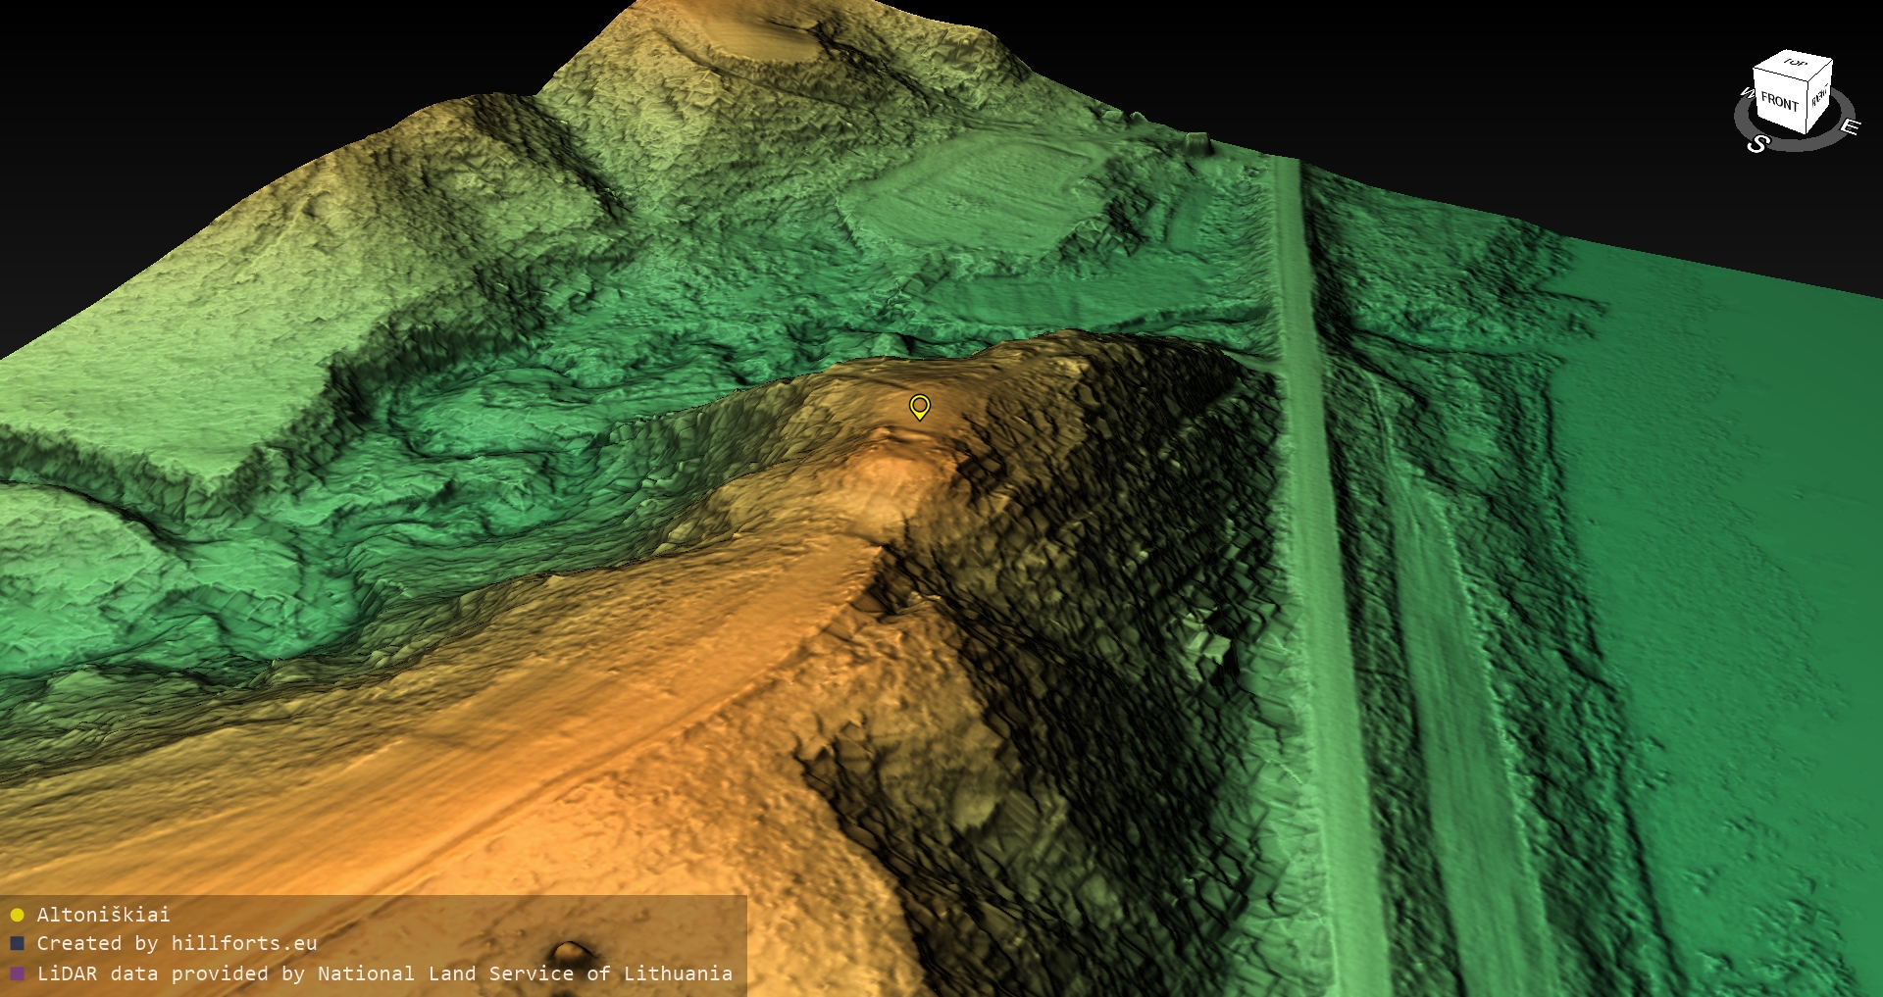Click the RIGHT face of navigation cube
Image resolution: width=1883 pixels, height=997 pixels.
1819,97
